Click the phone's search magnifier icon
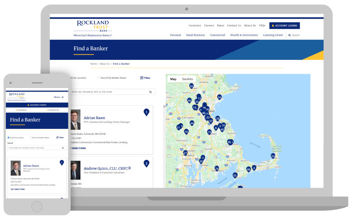This screenshot has height=219, width=351. [63, 148]
